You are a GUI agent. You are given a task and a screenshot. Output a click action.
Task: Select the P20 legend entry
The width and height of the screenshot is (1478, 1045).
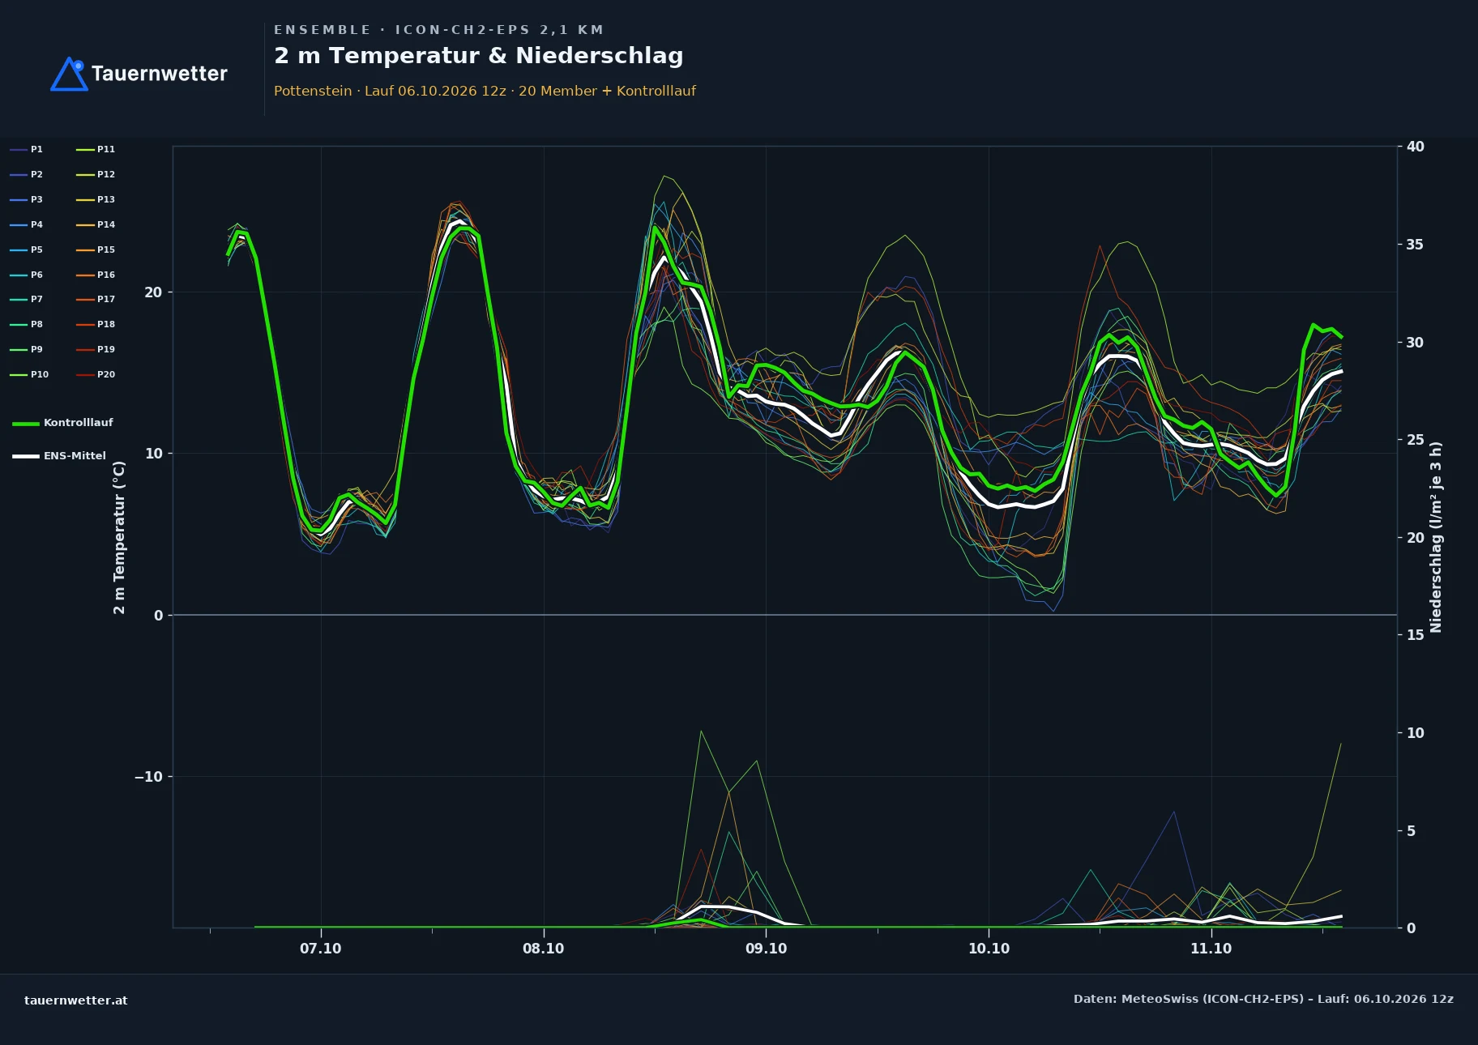[x=96, y=374]
